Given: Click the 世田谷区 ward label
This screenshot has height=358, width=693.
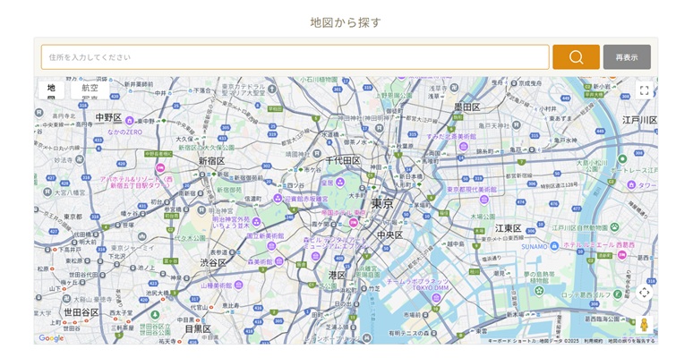Looking at the screenshot, I should 81,312.
